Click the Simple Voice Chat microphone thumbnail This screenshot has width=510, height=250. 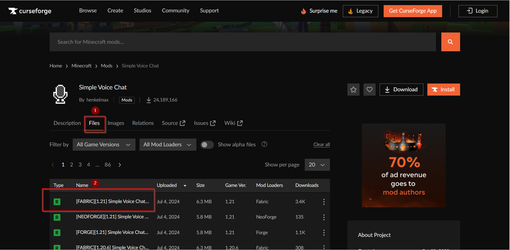pyautogui.click(x=60, y=94)
